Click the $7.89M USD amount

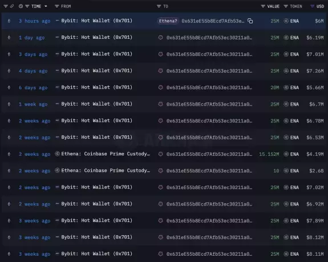(x=315, y=221)
